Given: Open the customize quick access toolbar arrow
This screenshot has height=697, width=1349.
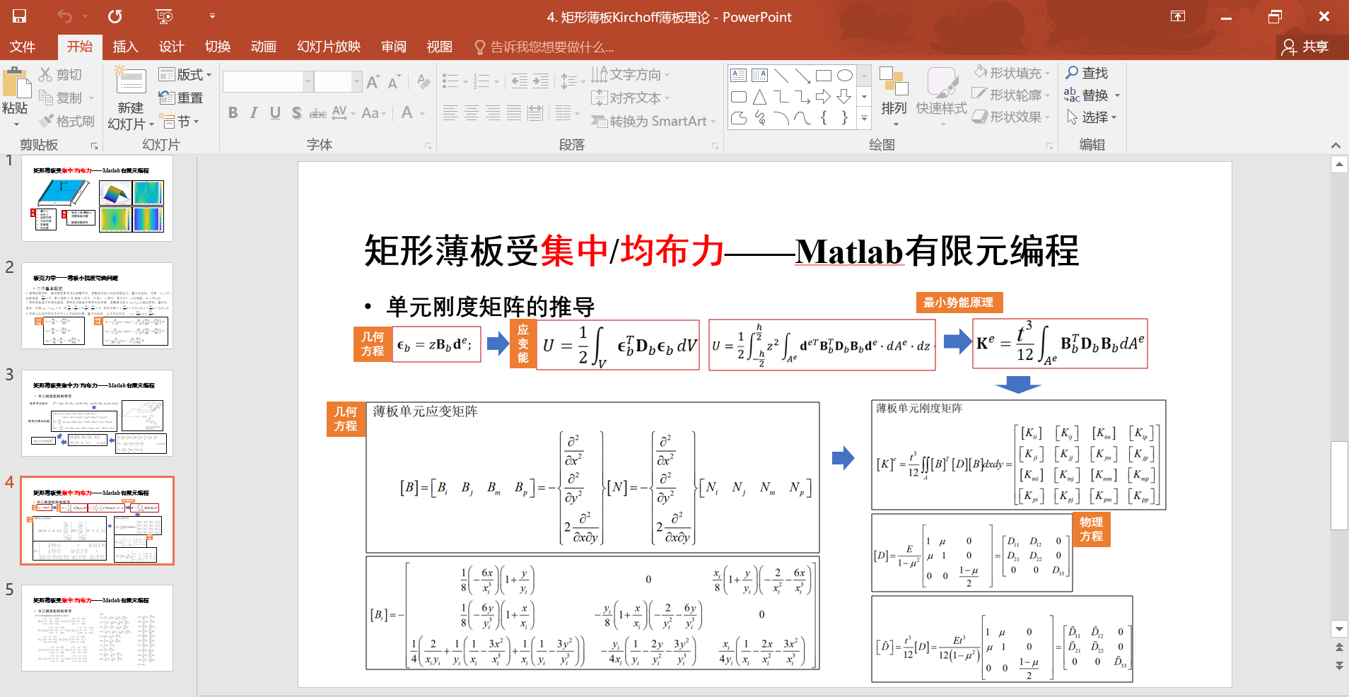Looking at the screenshot, I should tap(212, 16).
